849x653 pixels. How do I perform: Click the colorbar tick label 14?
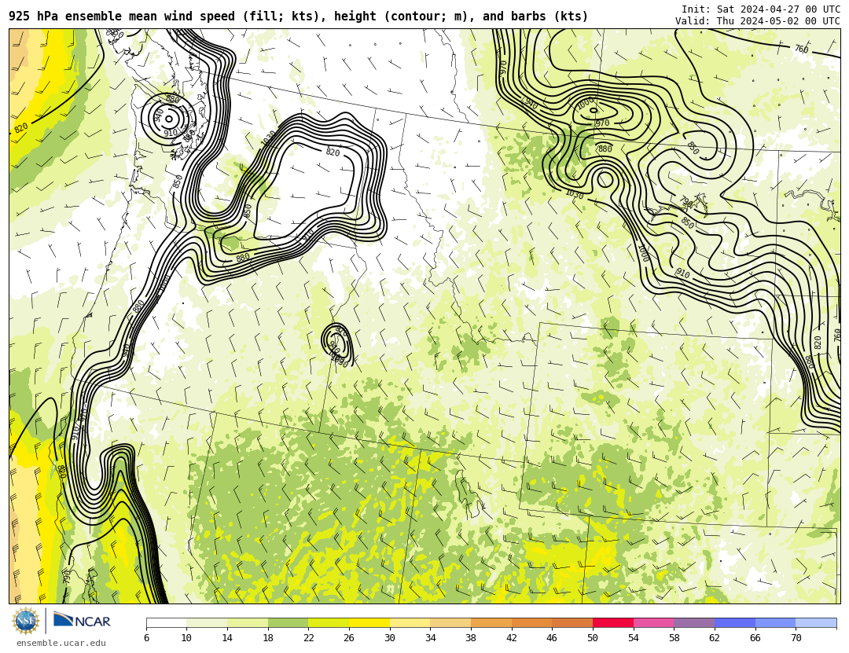[x=227, y=638]
